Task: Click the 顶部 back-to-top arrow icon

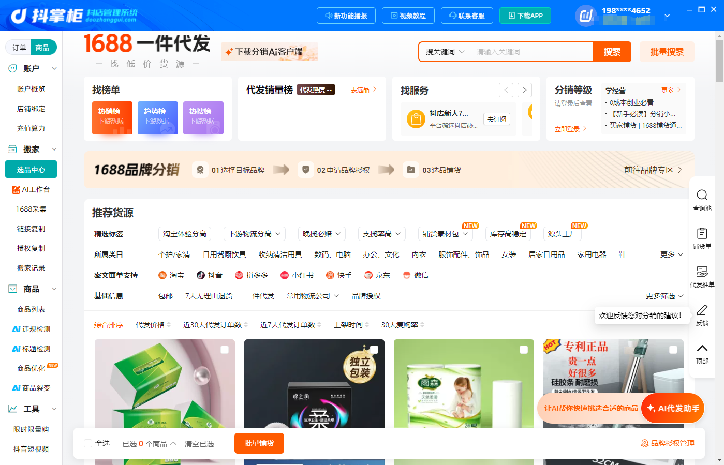Action: (702, 348)
